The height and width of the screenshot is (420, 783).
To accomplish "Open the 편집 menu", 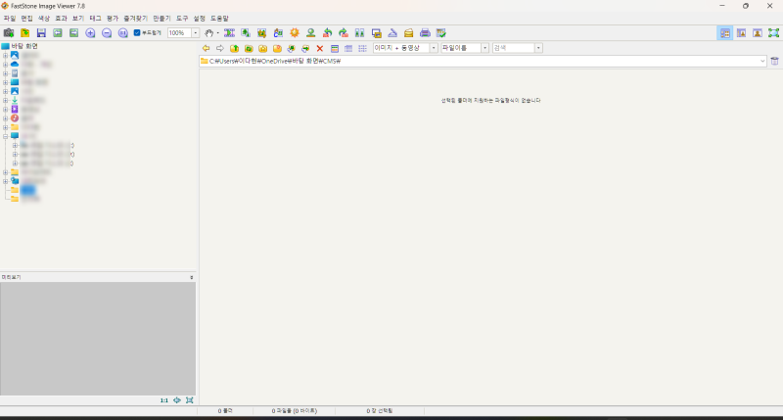I will (27, 19).
